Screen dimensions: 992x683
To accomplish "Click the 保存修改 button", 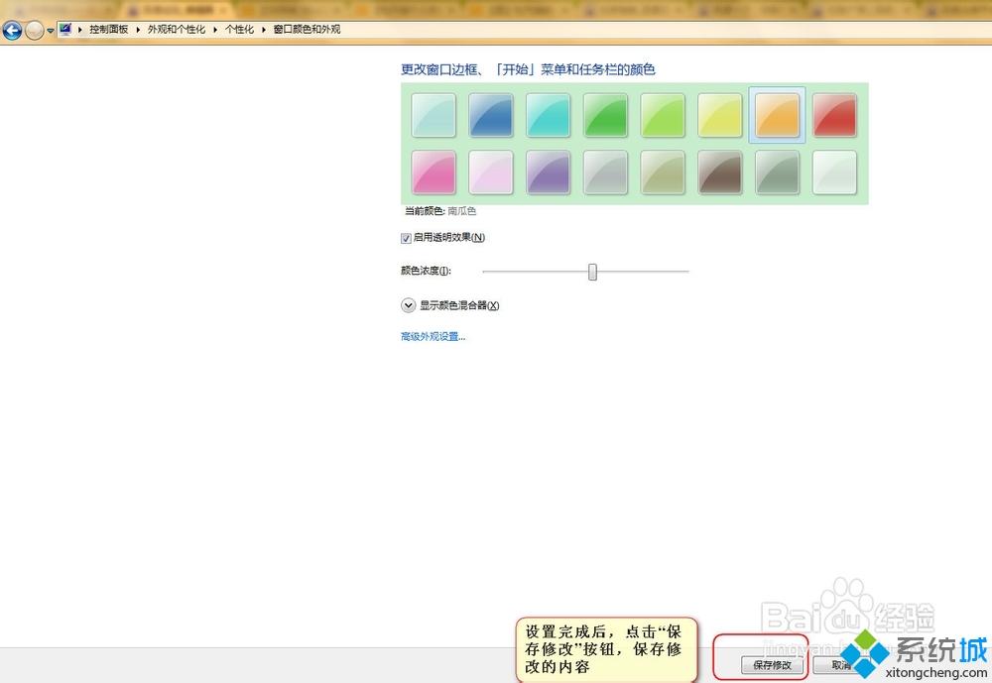I will (772, 665).
